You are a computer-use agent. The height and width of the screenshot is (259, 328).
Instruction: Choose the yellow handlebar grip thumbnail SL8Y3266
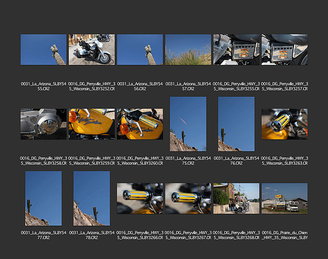tap(140, 199)
